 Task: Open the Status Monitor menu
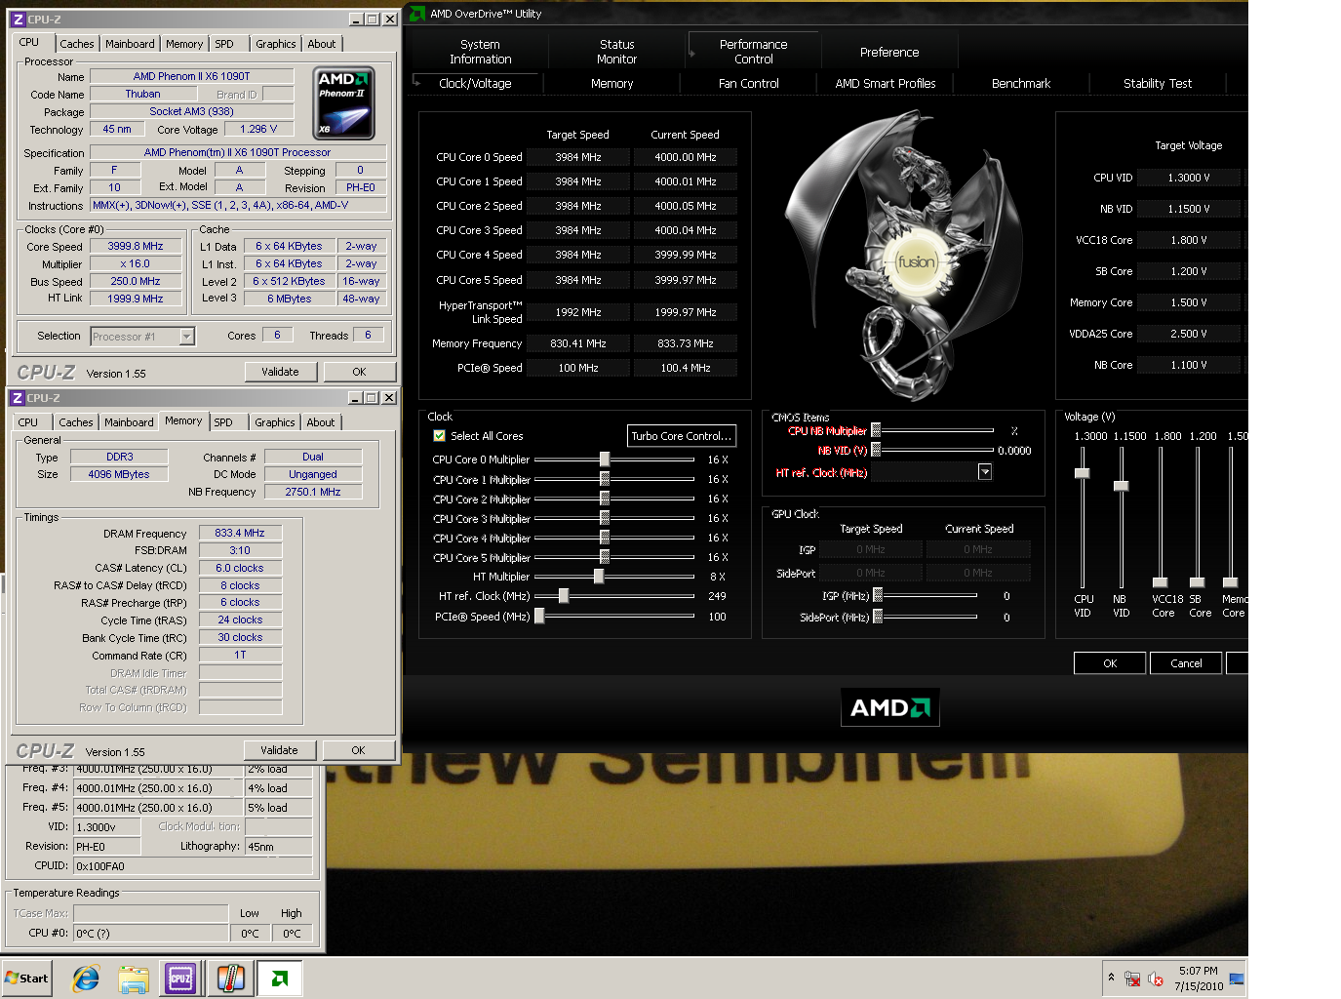617,52
